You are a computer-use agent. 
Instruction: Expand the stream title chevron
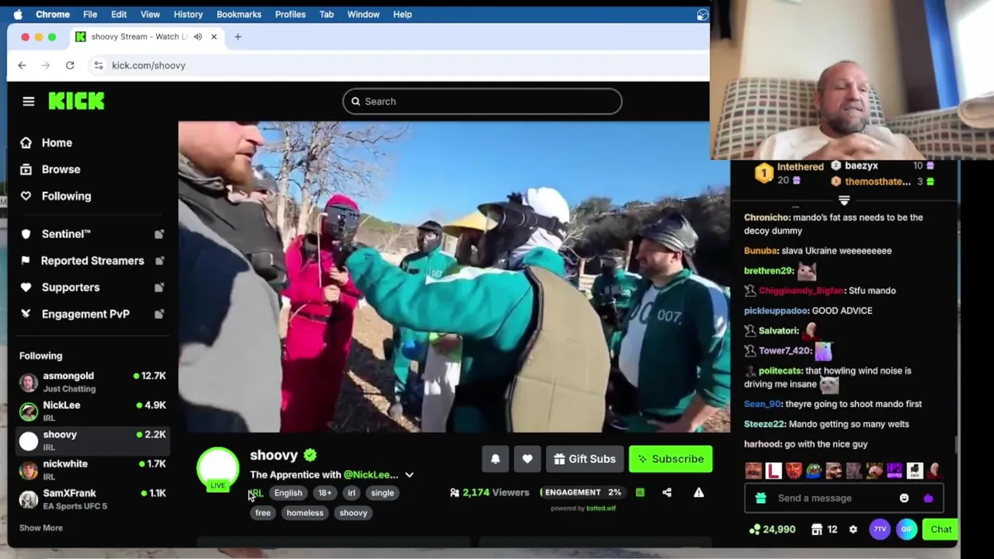(409, 475)
